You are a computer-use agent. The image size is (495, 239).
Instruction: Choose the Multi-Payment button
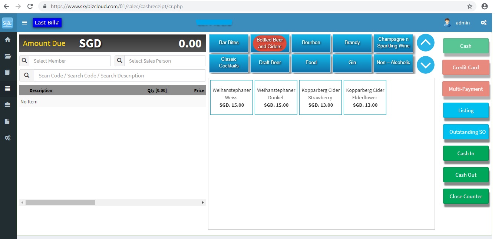[466, 89]
